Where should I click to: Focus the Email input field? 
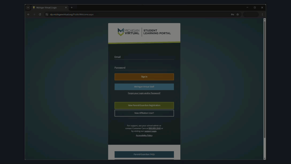pyautogui.click(x=144, y=57)
